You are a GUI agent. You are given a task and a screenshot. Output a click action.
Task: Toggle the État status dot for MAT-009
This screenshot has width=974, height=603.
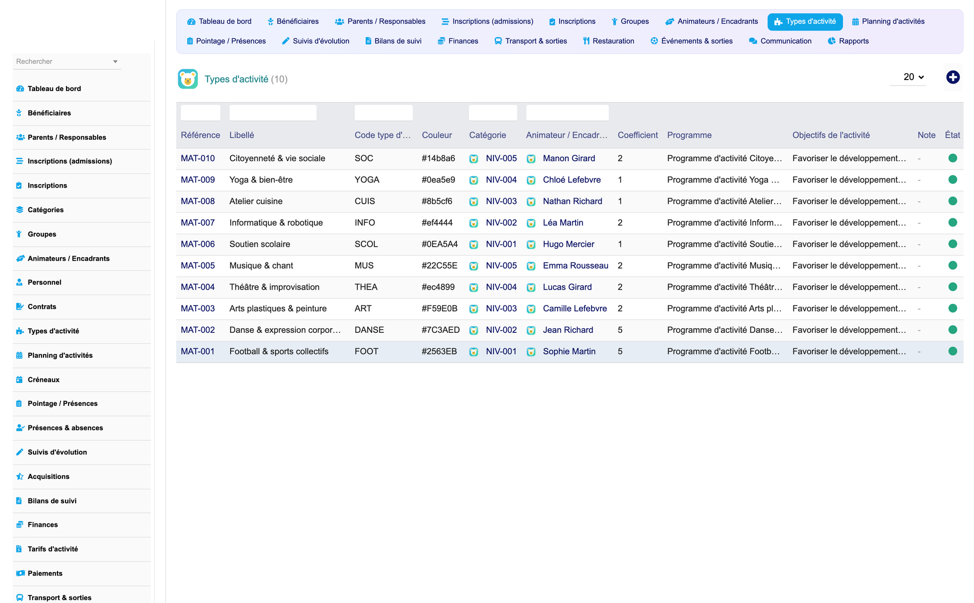click(952, 180)
